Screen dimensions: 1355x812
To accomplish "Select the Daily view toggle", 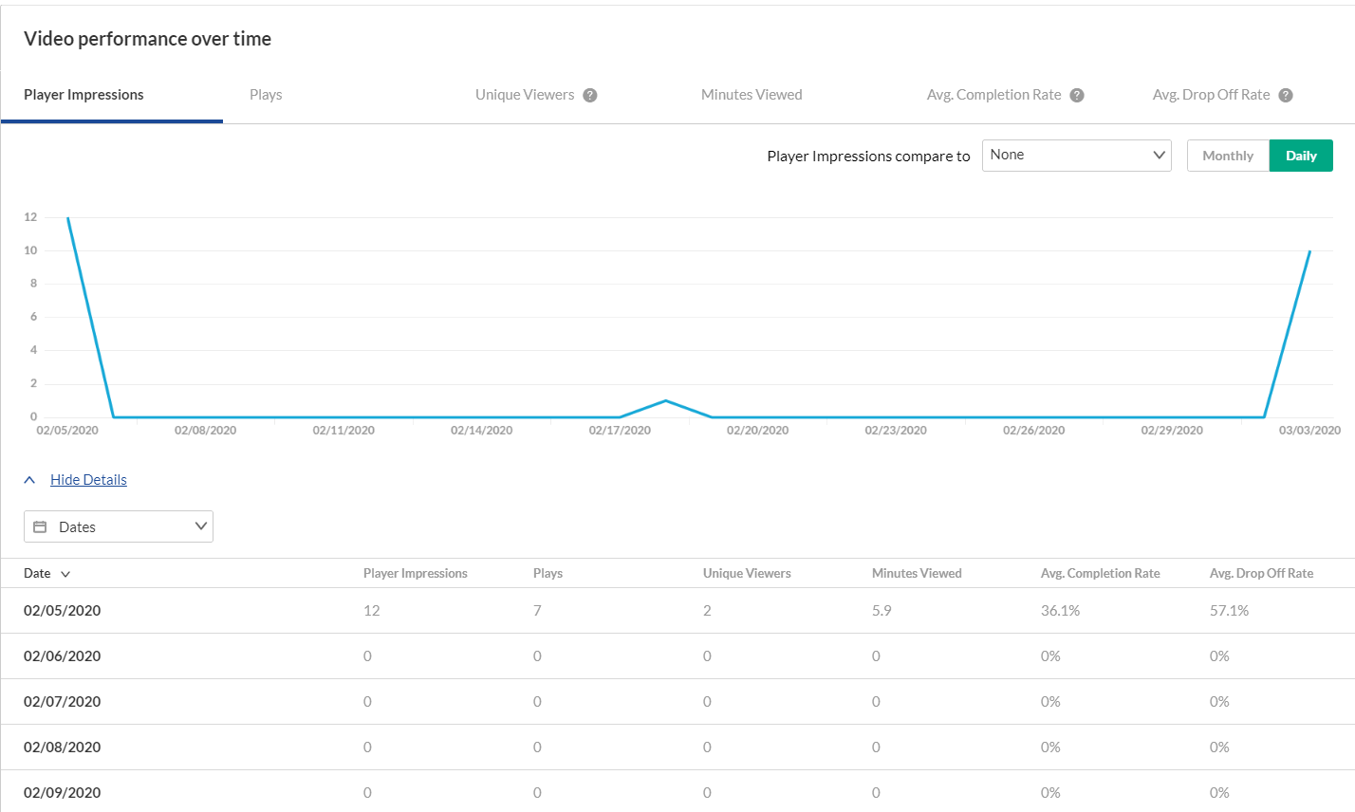I will coord(1301,156).
